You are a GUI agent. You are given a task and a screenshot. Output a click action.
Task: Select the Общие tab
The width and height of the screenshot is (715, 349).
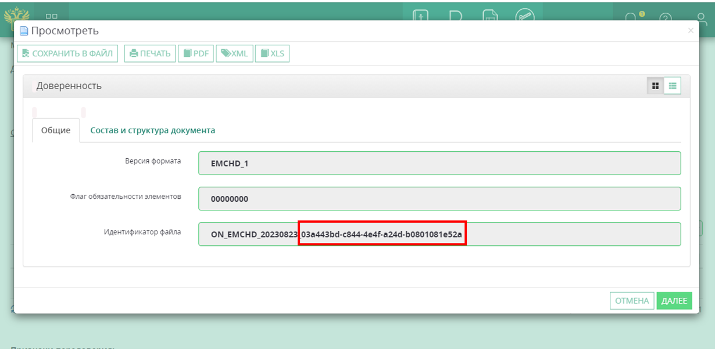56,130
